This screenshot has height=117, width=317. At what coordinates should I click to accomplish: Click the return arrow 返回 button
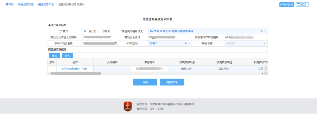[x=302, y=5]
